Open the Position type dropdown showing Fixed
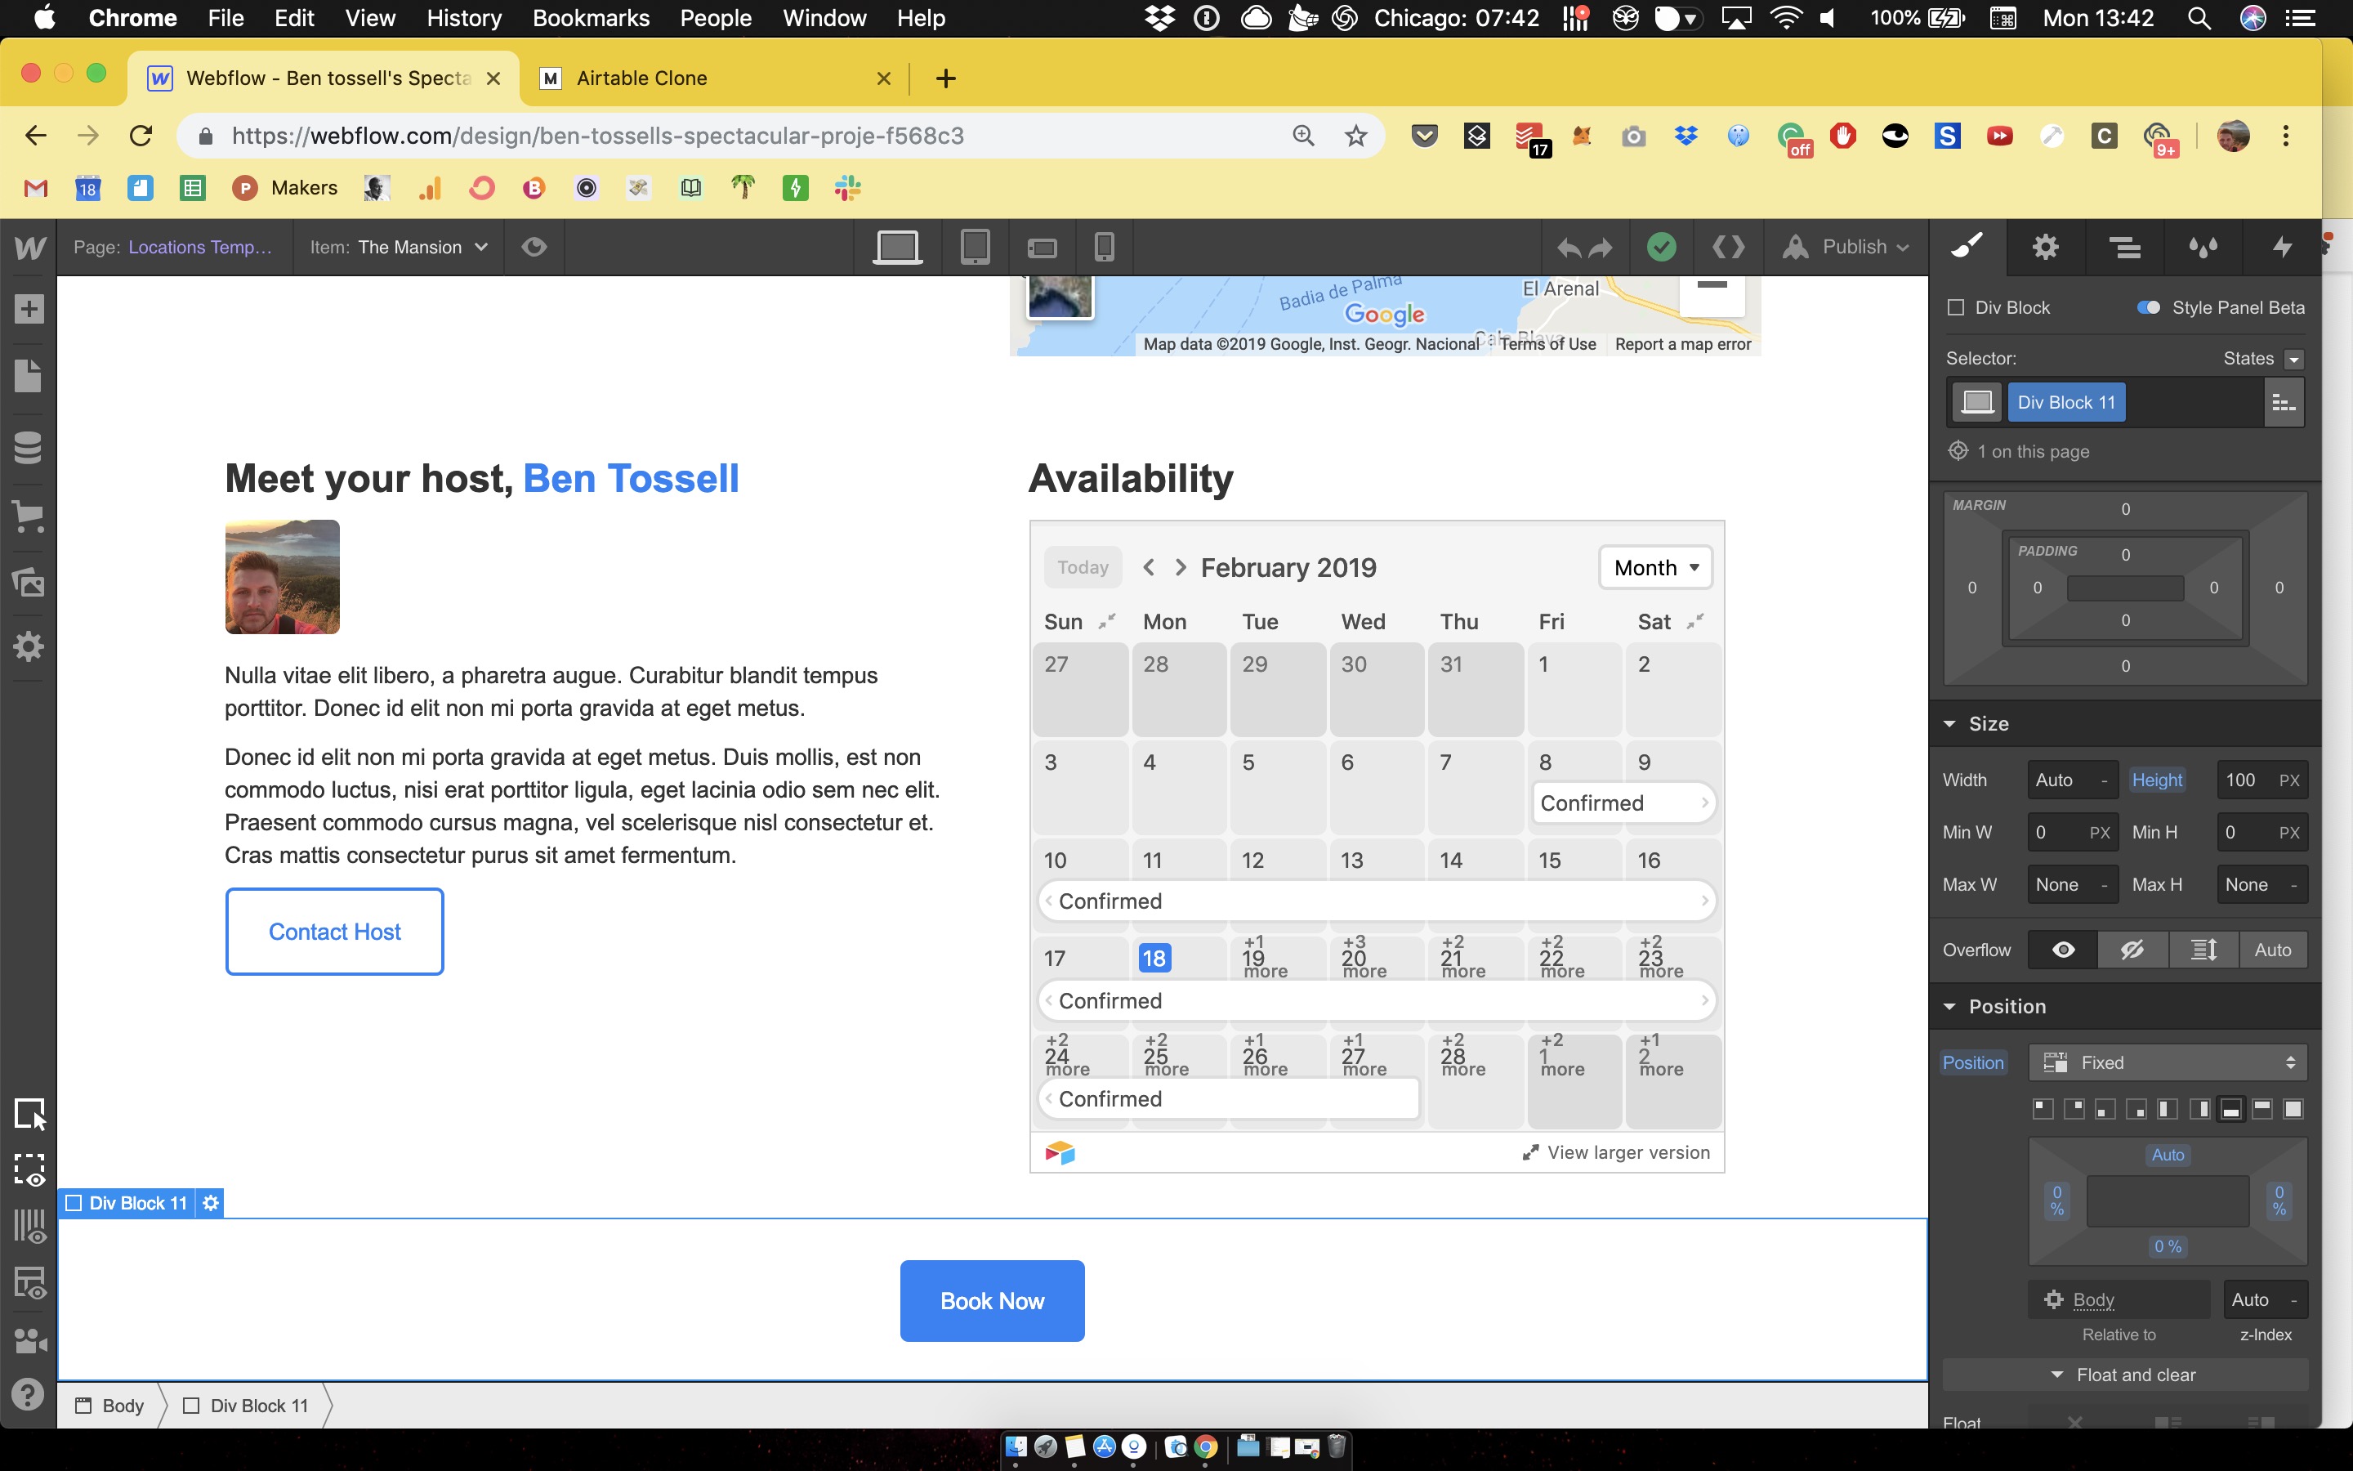 coord(2168,1062)
